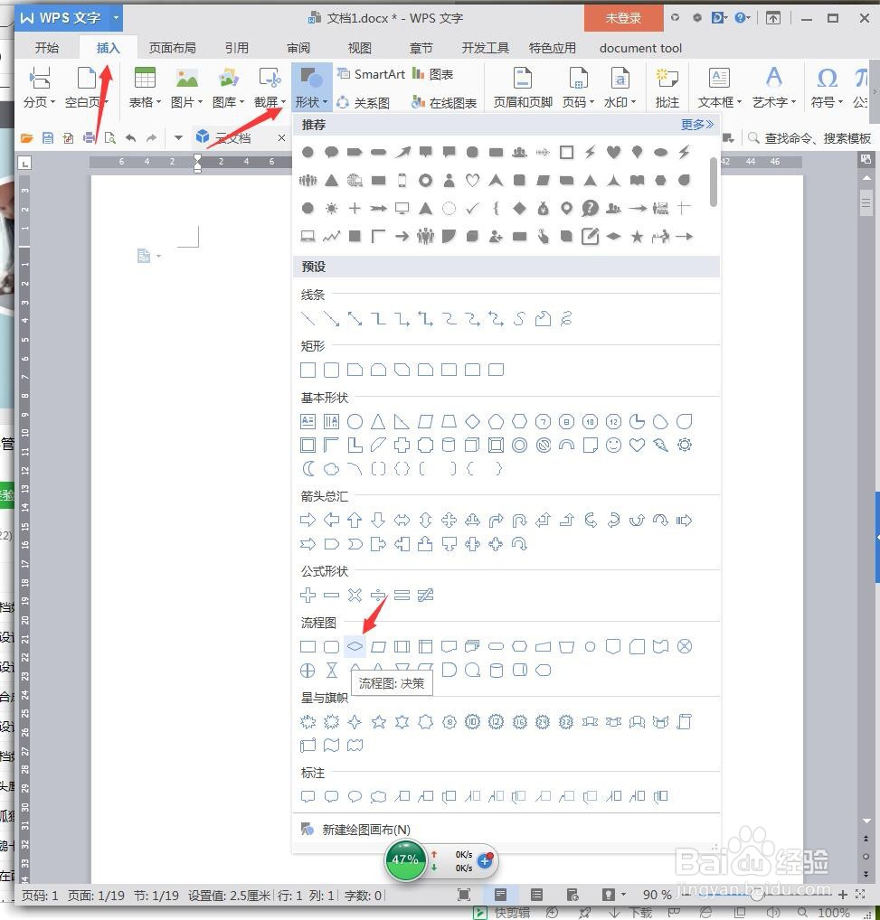Click the 关系图 relationship diagram button

[x=364, y=103]
